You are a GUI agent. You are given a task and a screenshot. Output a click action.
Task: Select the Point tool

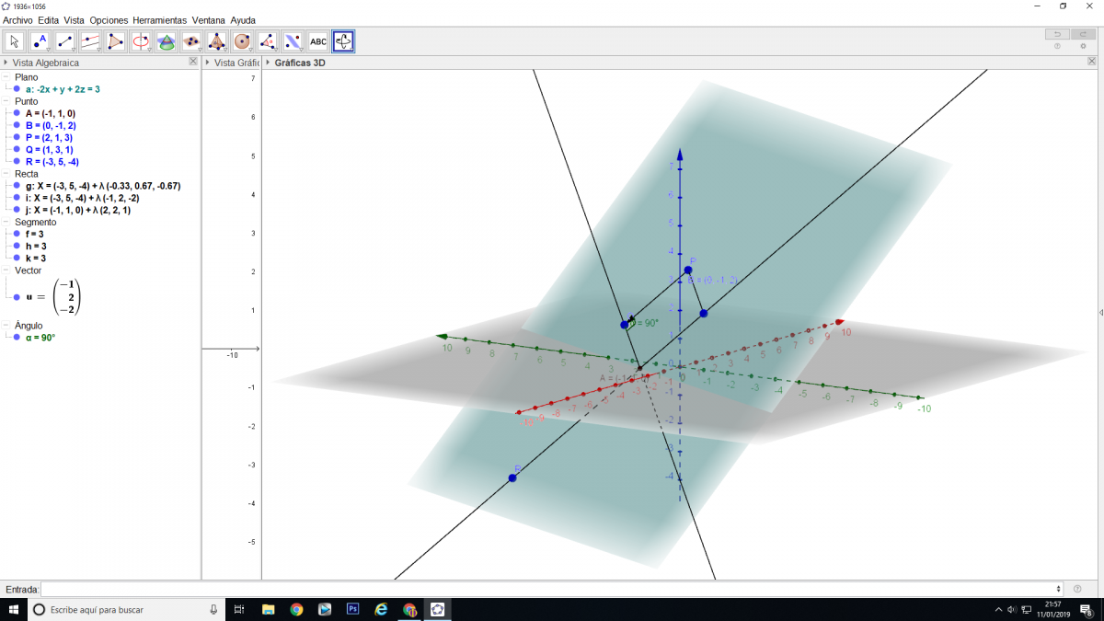[x=40, y=41]
